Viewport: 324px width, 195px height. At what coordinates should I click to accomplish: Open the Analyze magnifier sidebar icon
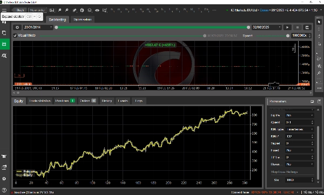coord(4,55)
